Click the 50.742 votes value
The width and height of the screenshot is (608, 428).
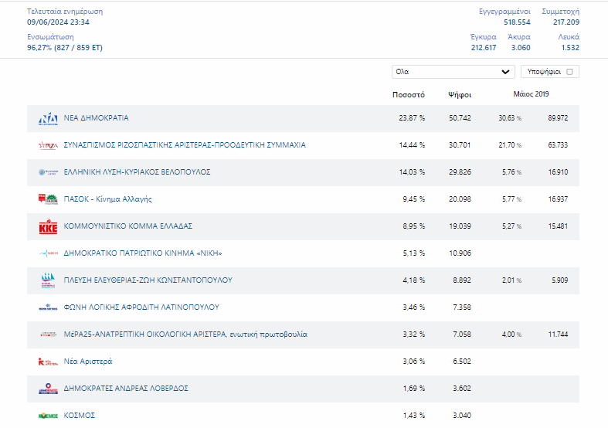[460, 118]
